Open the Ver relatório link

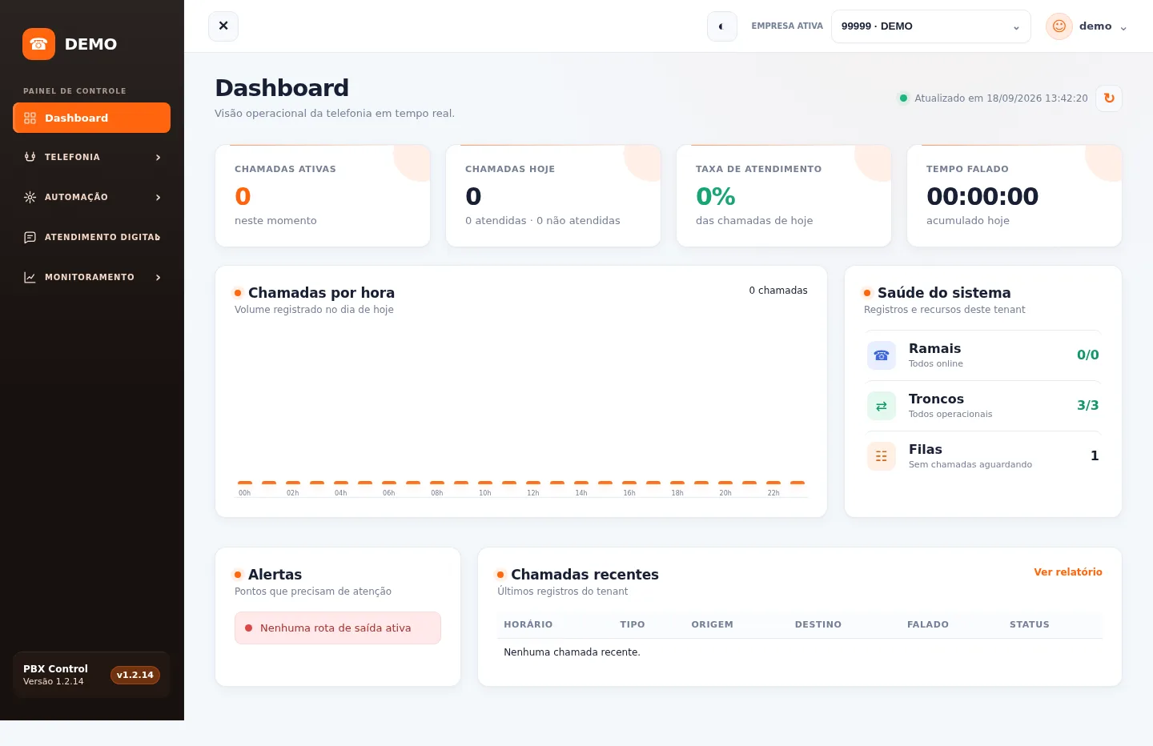[x=1068, y=572]
